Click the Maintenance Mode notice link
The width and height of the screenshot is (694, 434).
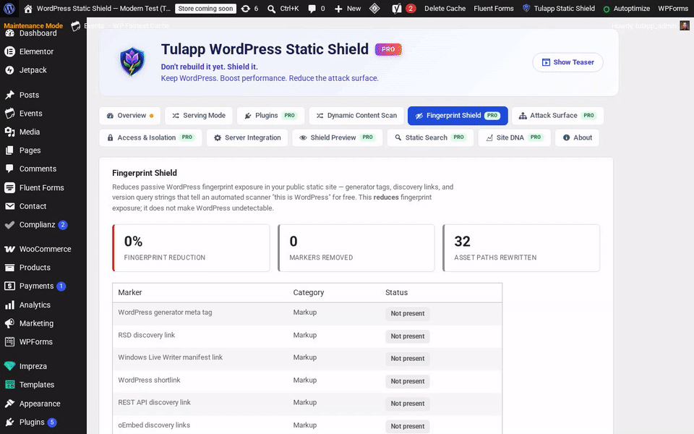pos(33,26)
